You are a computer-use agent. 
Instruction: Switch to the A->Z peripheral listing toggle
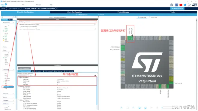coord(10,20)
